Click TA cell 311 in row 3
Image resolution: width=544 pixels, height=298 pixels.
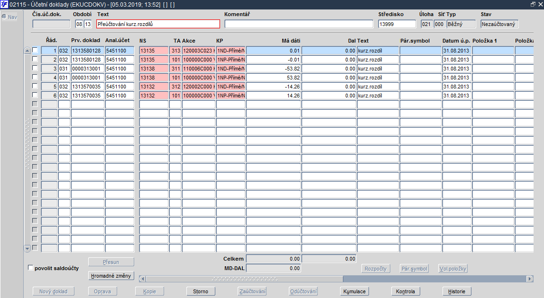[x=175, y=69]
